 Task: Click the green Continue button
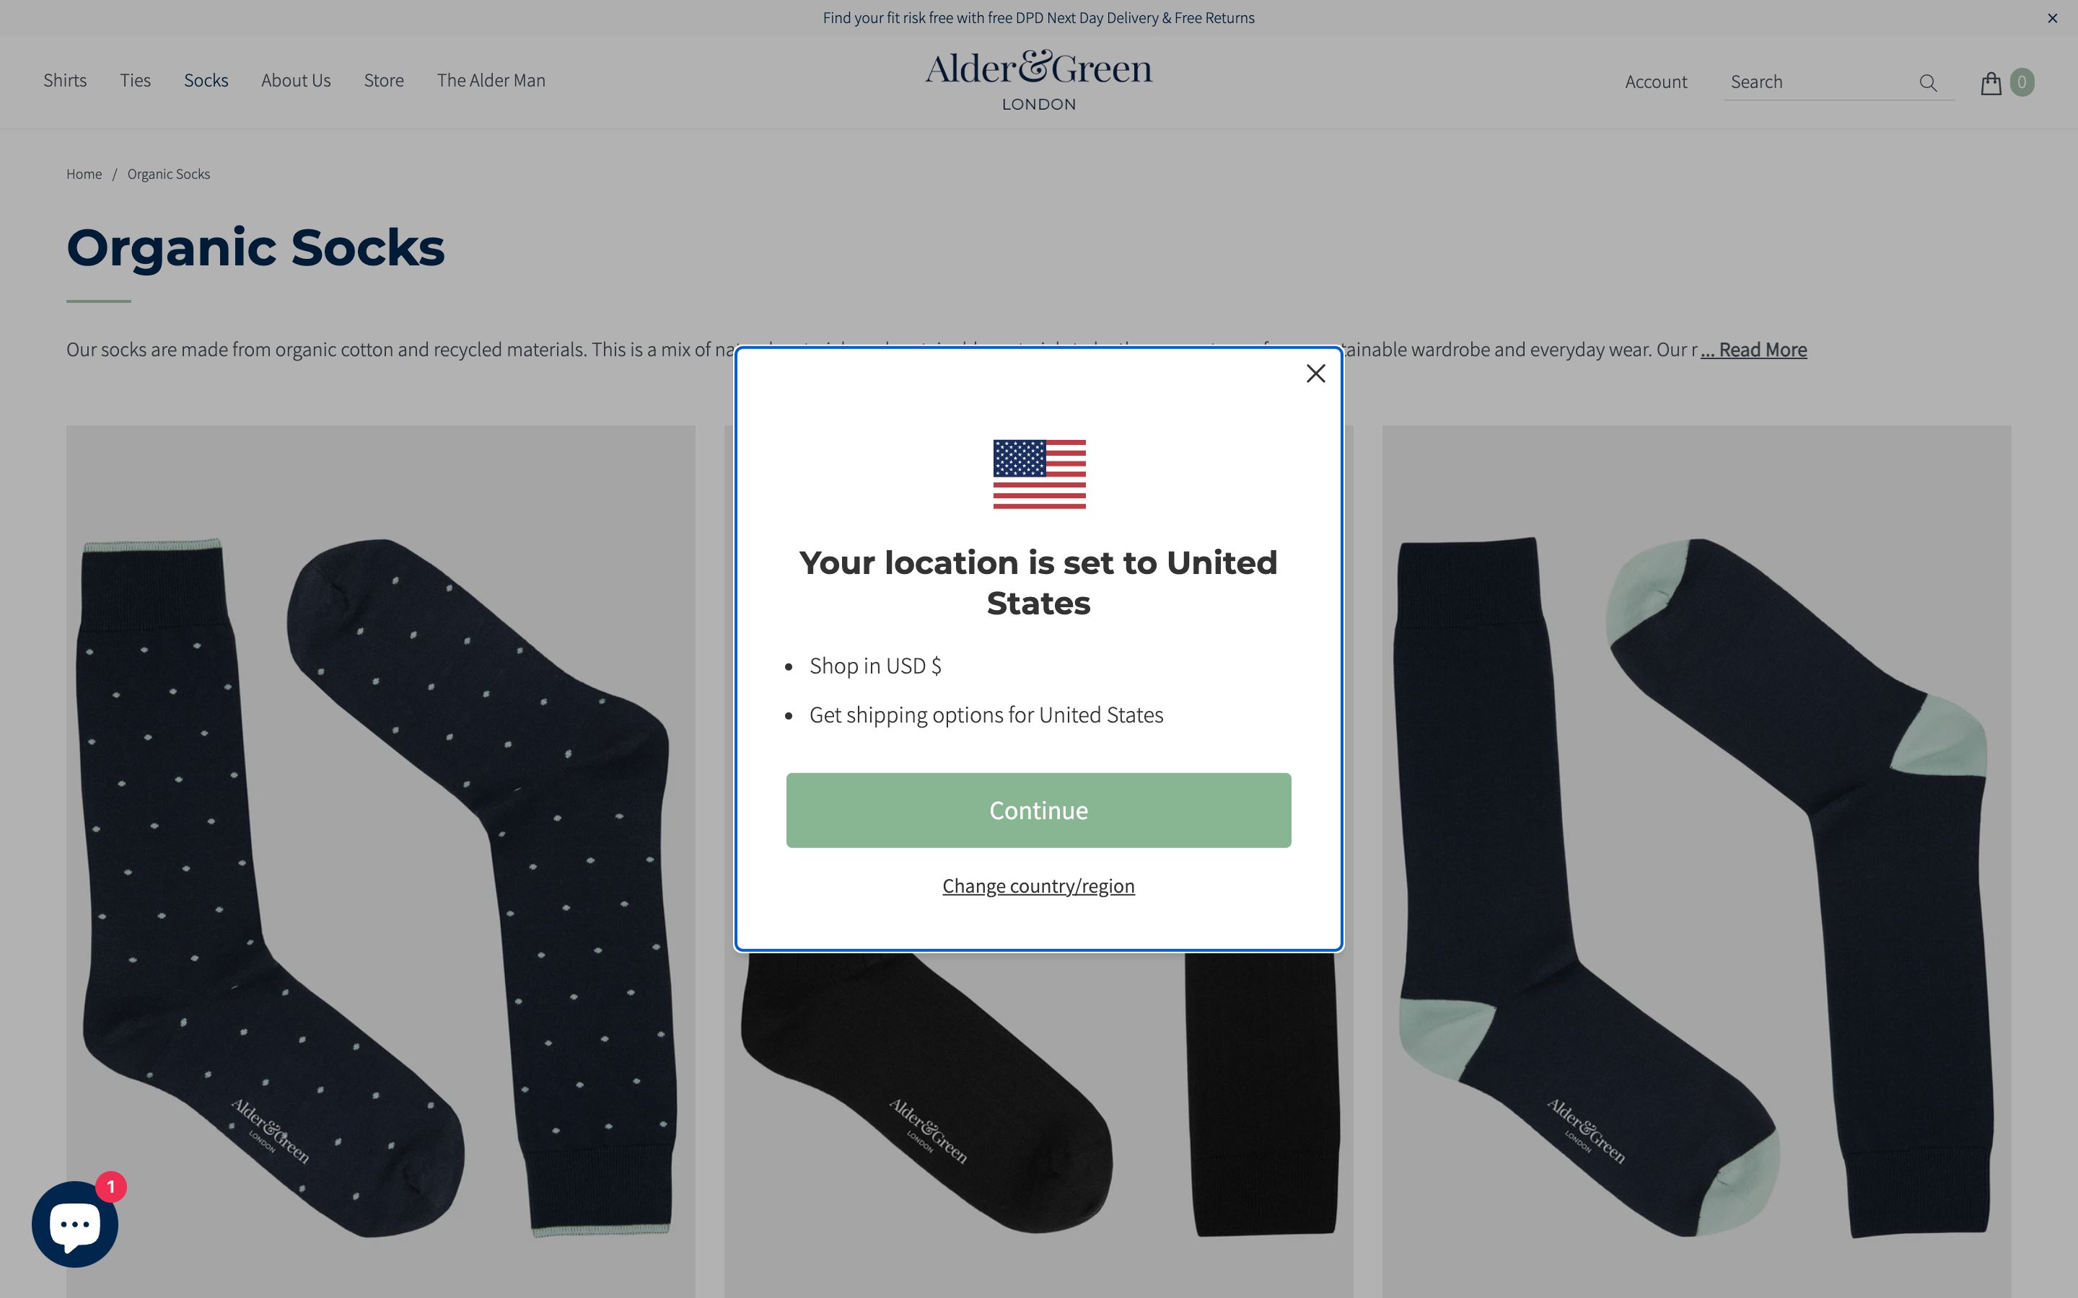coord(1038,810)
